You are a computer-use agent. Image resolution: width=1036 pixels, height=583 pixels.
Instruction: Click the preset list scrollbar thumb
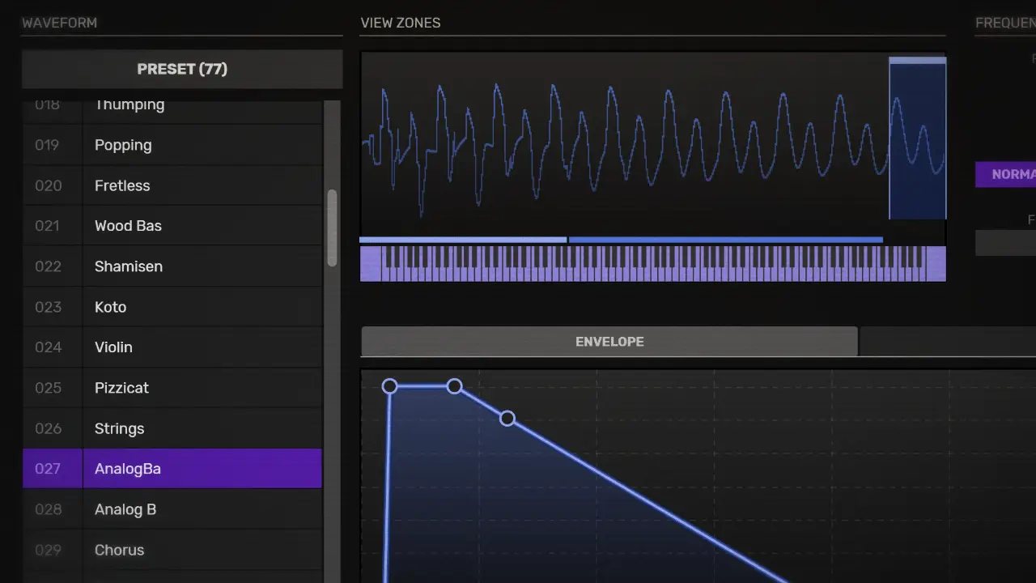[x=332, y=228]
